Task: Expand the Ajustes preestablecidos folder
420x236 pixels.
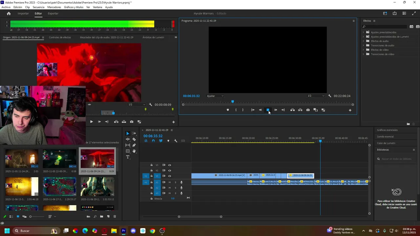Action: click(363, 32)
